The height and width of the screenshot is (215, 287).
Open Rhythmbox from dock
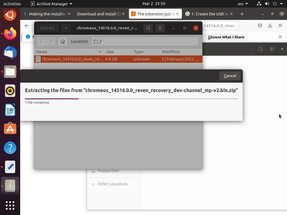click(x=10, y=91)
